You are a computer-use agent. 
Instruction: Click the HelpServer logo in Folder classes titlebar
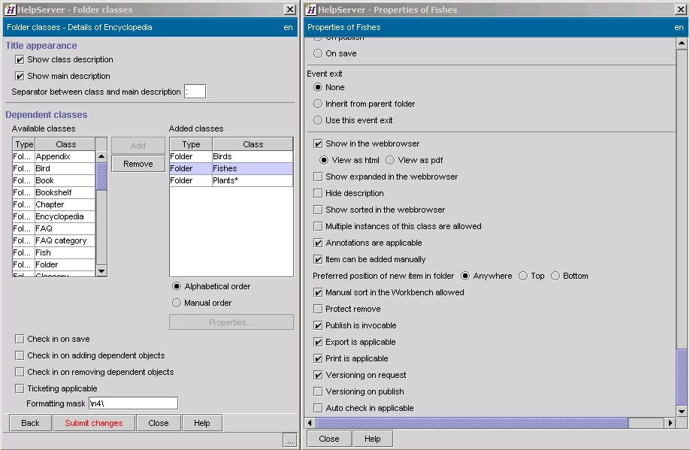click(11, 10)
